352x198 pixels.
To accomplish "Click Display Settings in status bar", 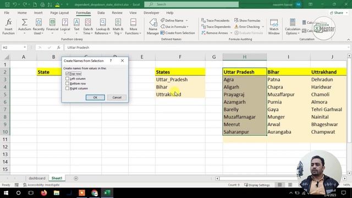I will (257, 185).
